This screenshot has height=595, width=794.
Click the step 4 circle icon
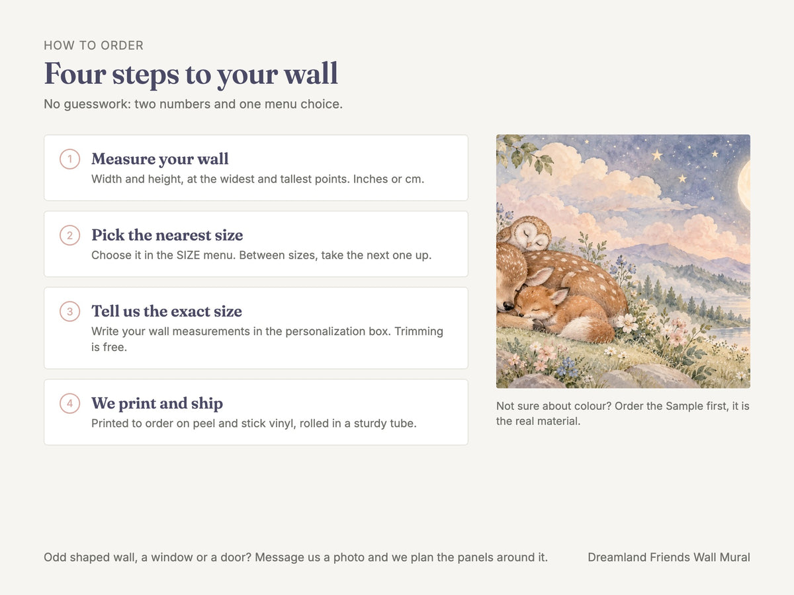(69, 403)
